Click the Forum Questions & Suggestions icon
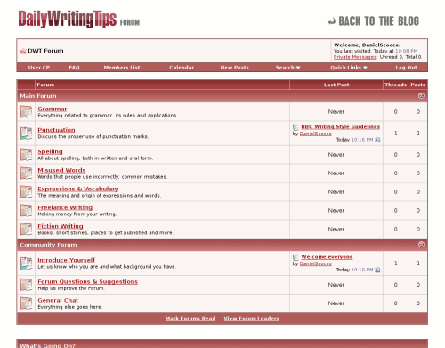The image size is (445, 348). pyautogui.click(x=26, y=285)
